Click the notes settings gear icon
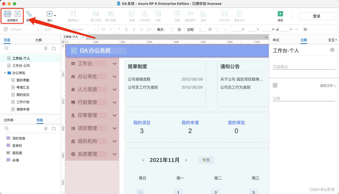Viewport: 339px width, 194px height. click(332, 50)
